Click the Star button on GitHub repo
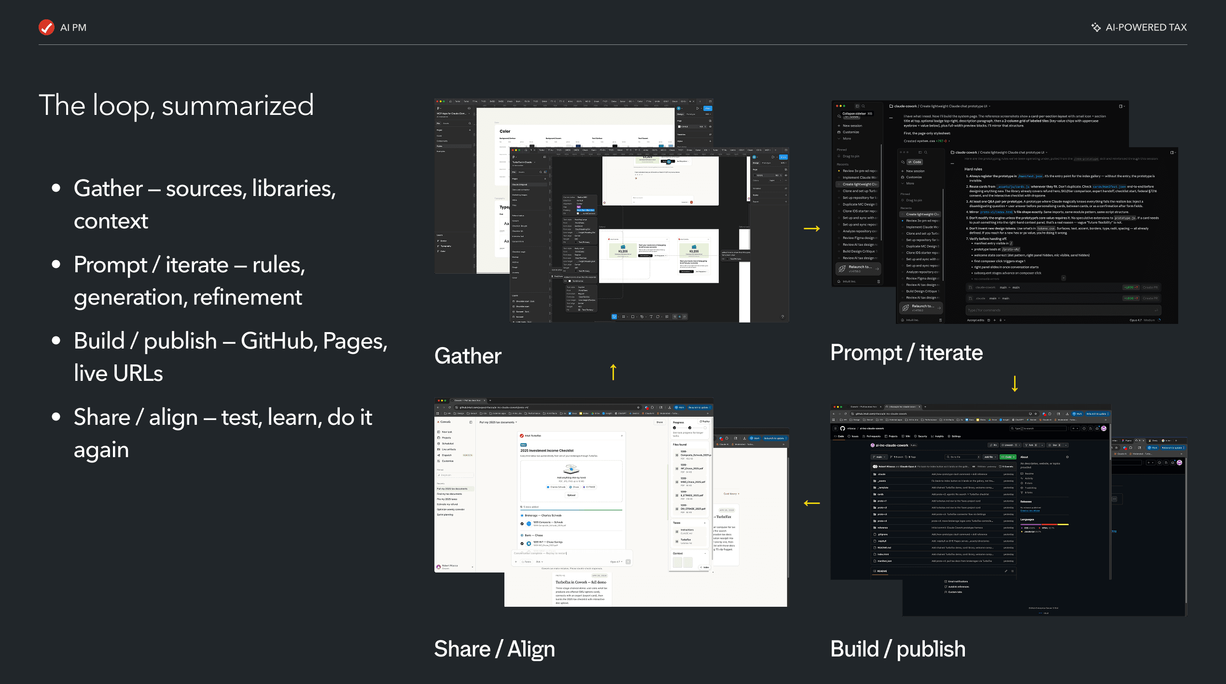Image resolution: width=1226 pixels, height=684 pixels. click(1055, 445)
